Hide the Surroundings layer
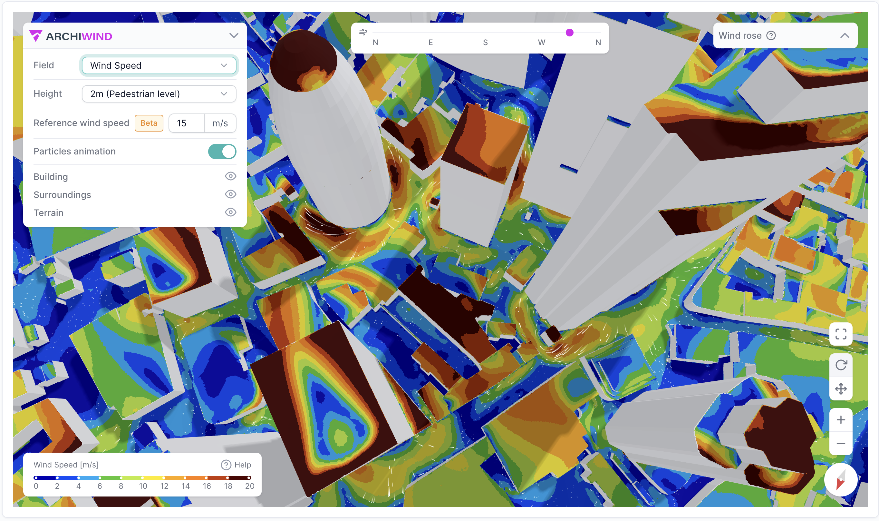The height and width of the screenshot is (521, 879). [x=230, y=194]
